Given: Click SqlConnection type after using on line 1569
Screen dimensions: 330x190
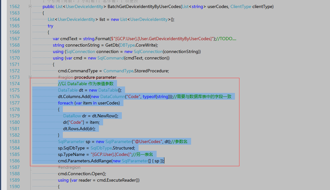Looking at the screenshot, I should tap(81, 51).
